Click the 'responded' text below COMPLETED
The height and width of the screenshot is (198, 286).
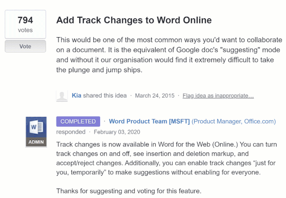(71, 132)
